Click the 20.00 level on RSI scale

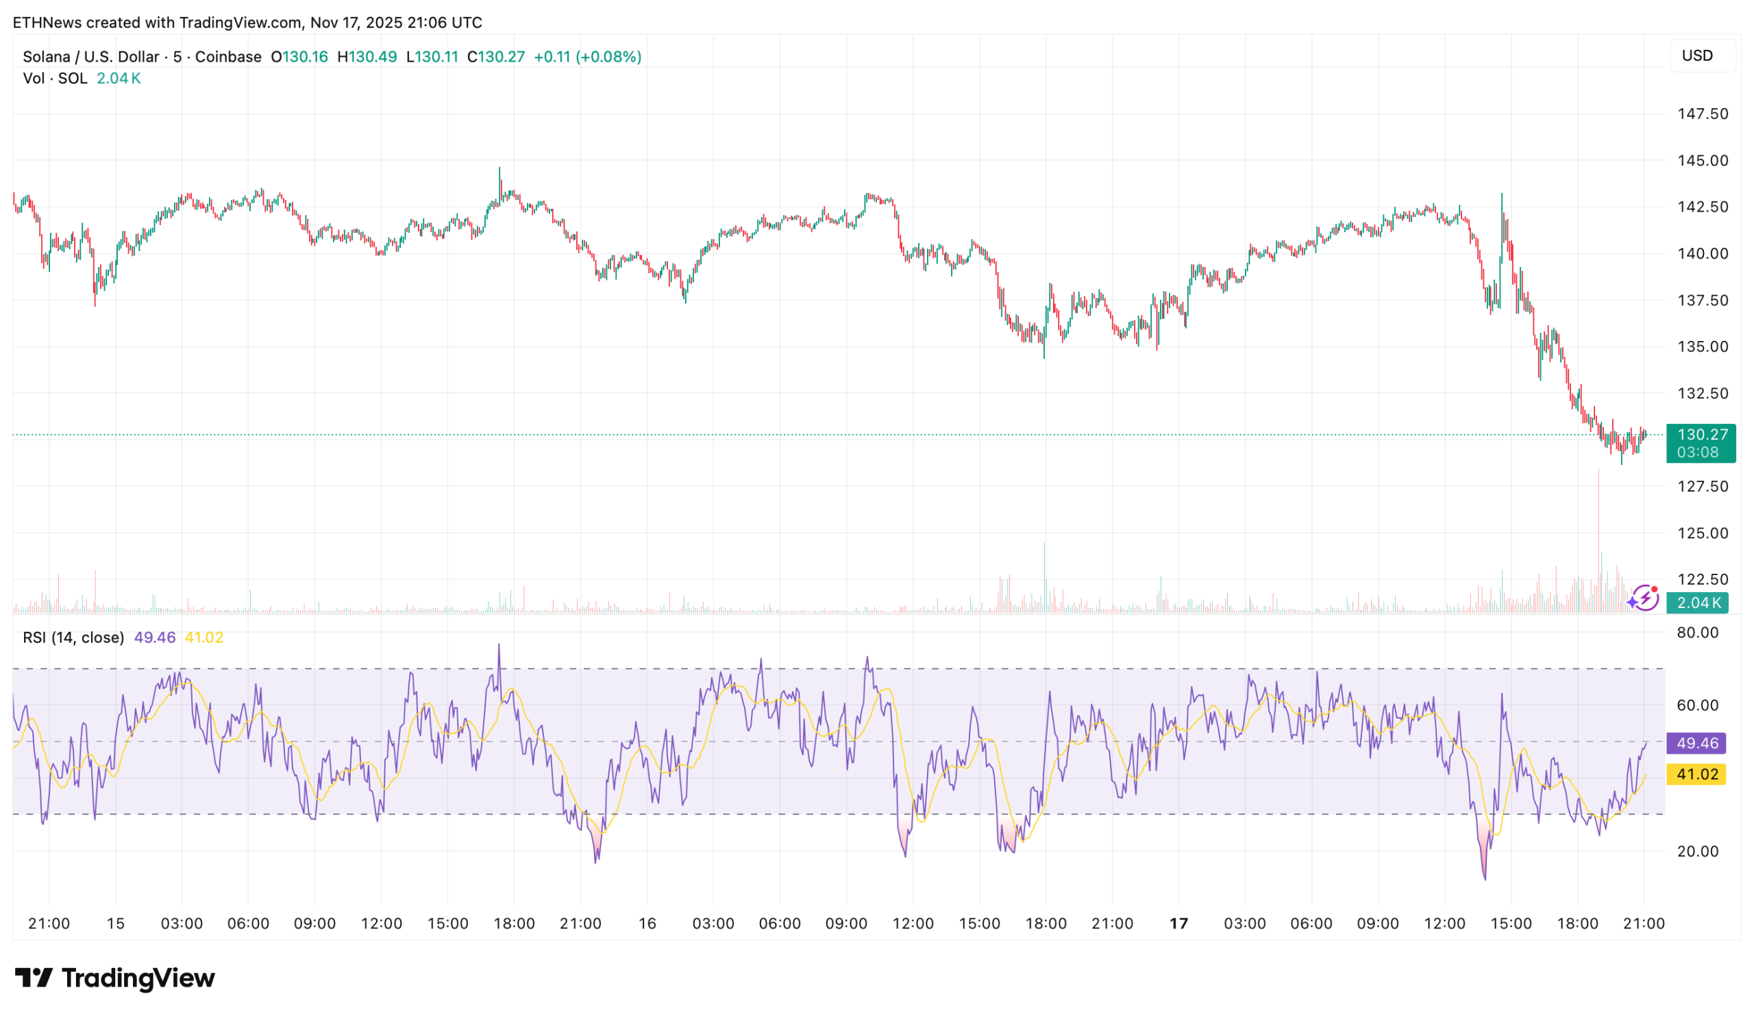coord(1698,851)
